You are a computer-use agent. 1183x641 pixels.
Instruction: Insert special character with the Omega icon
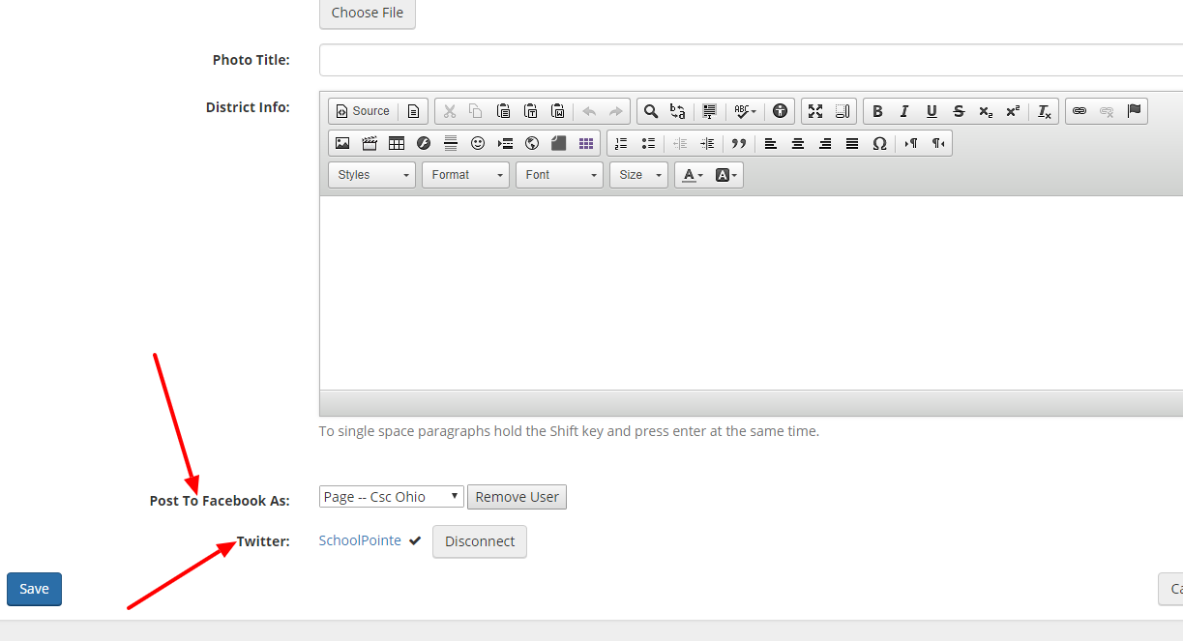coord(879,143)
